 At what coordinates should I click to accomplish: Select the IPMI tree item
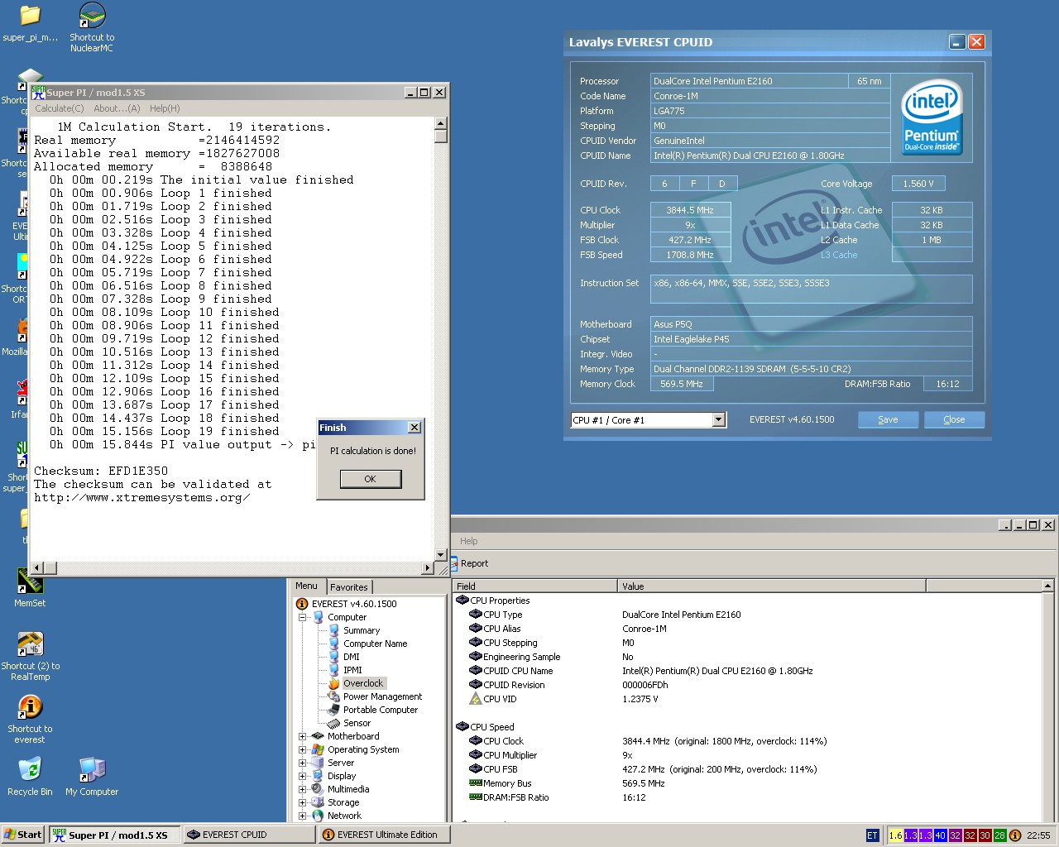(352, 670)
